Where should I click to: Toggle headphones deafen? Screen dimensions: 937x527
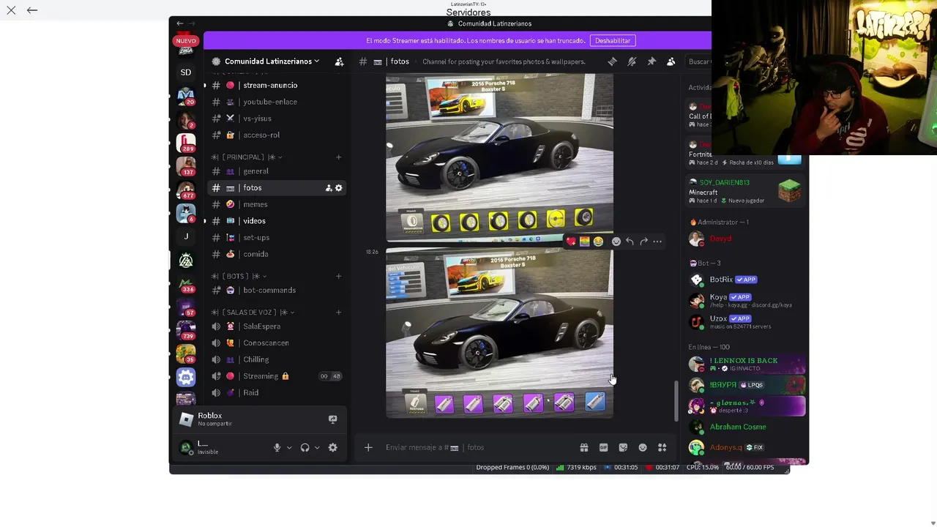pyautogui.click(x=305, y=447)
